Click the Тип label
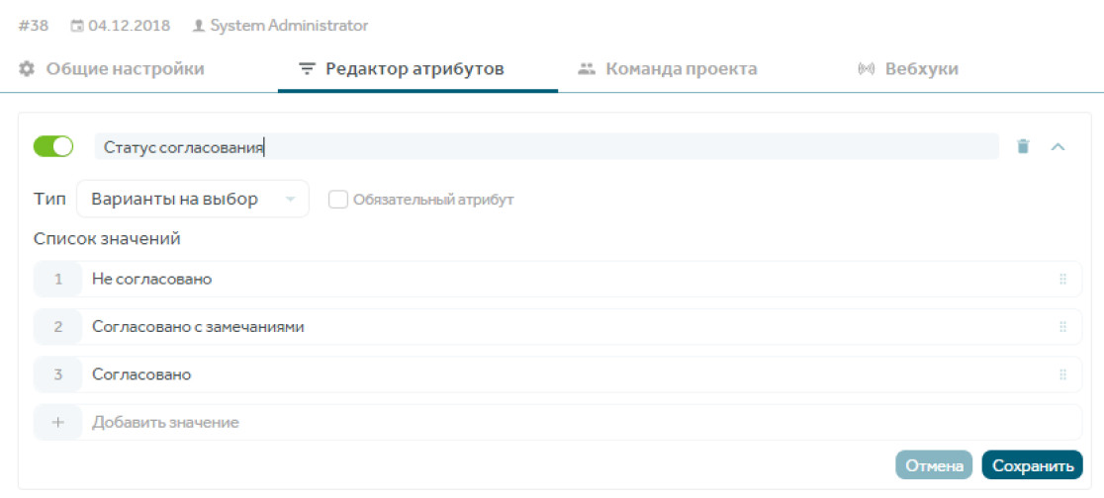 (x=48, y=199)
